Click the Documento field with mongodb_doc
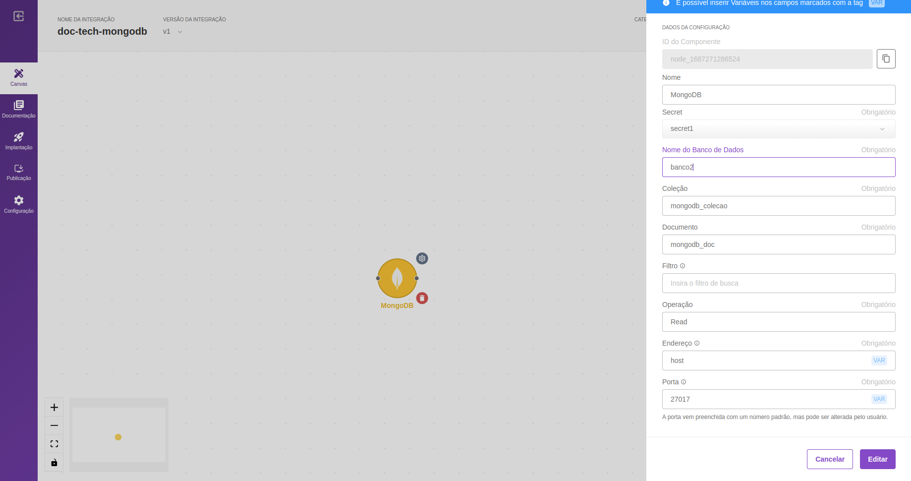Image resolution: width=911 pixels, height=481 pixels. [x=779, y=244]
